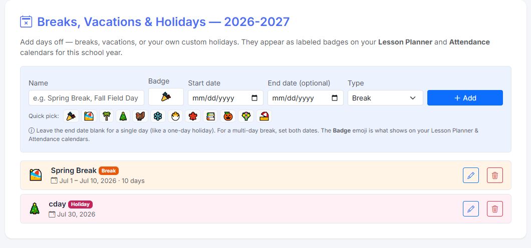Edit the cday holiday entry

click(471, 209)
